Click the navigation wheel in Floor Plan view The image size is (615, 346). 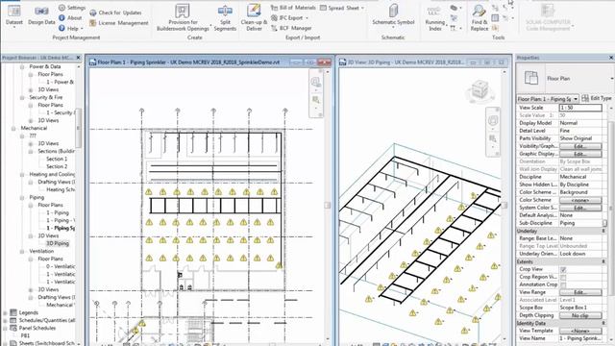click(x=316, y=82)
